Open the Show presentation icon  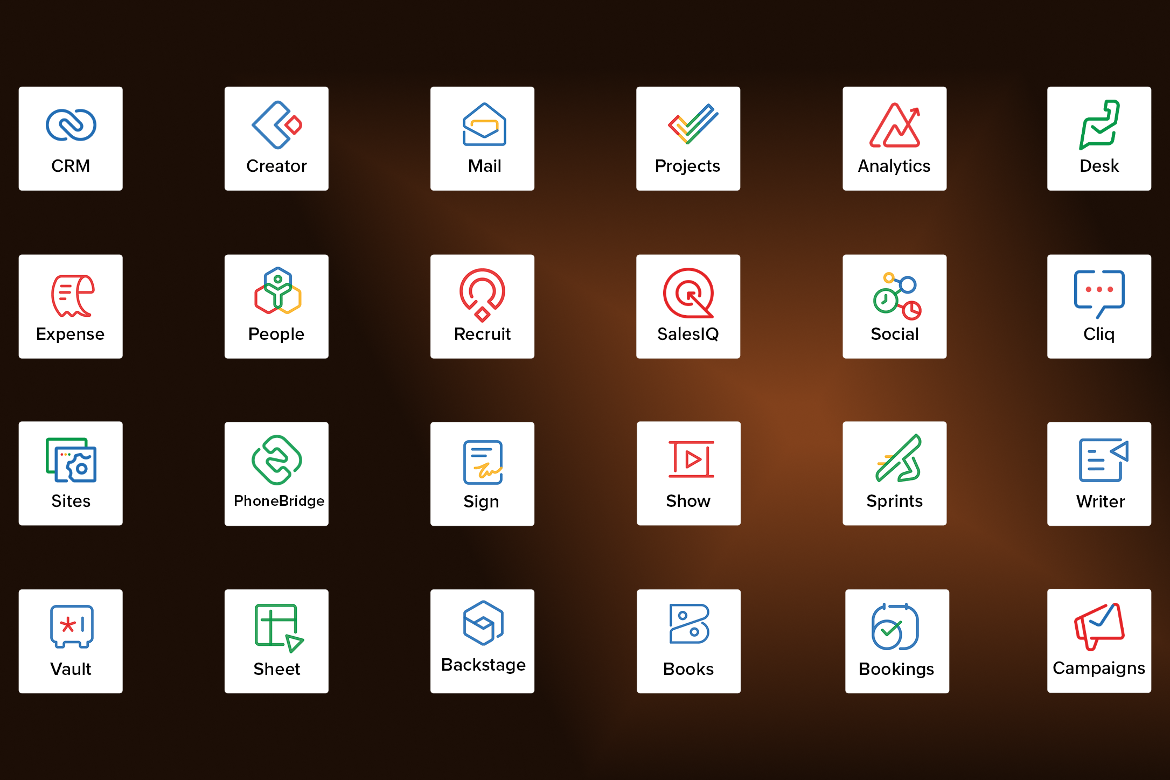[691, 459]
